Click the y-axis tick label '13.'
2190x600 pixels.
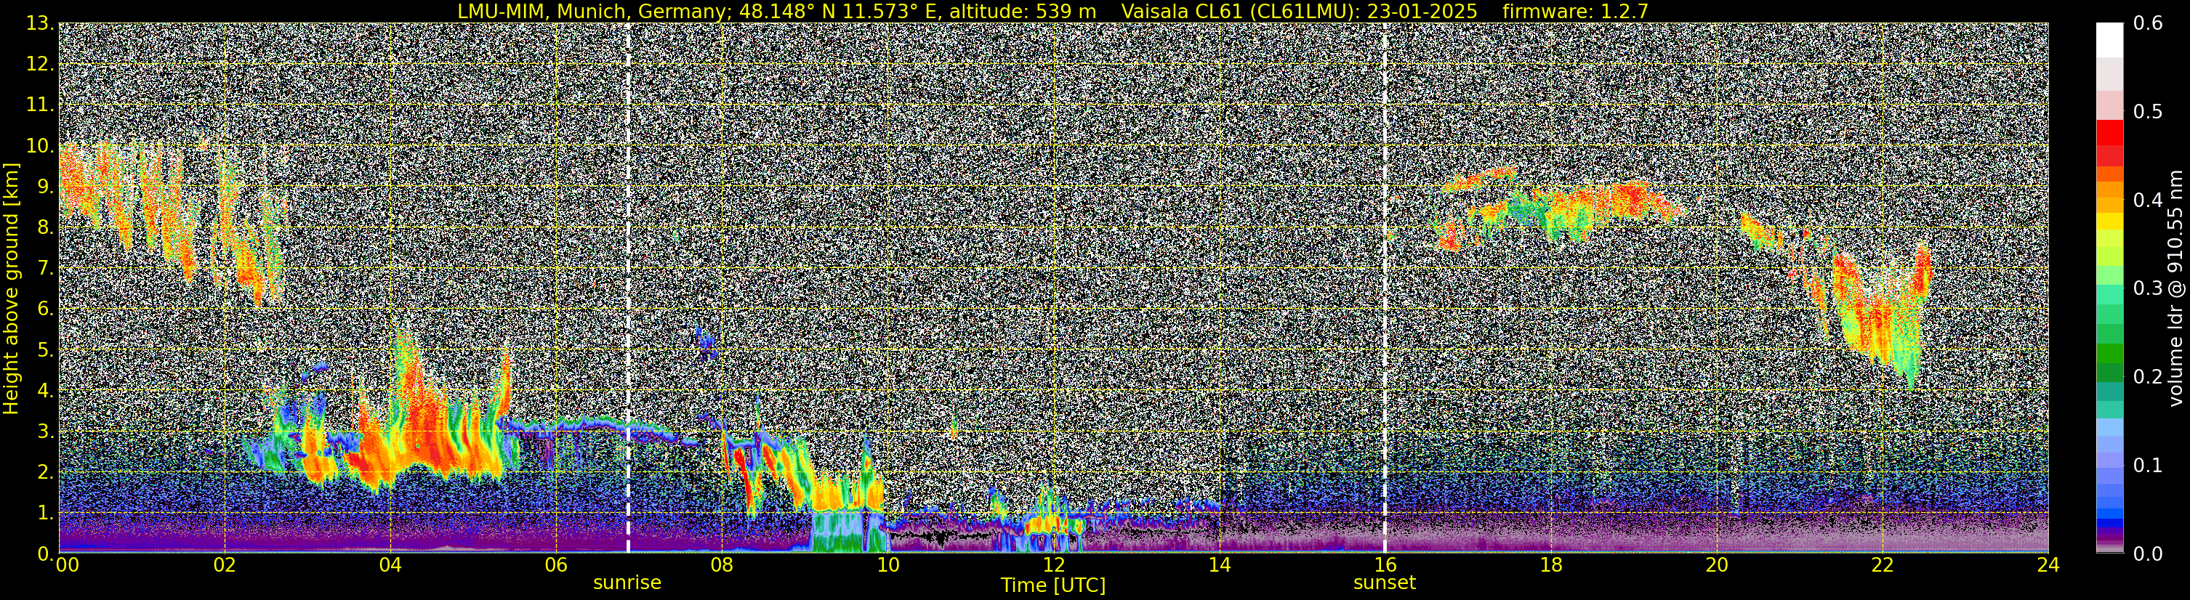pyautogui.click(x=40, y=24)
